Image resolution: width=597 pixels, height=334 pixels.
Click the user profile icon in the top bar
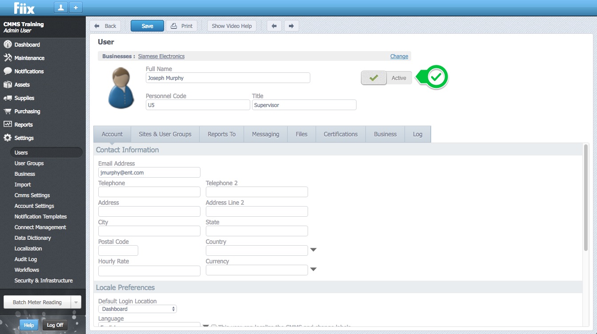[x=60, y=8]
